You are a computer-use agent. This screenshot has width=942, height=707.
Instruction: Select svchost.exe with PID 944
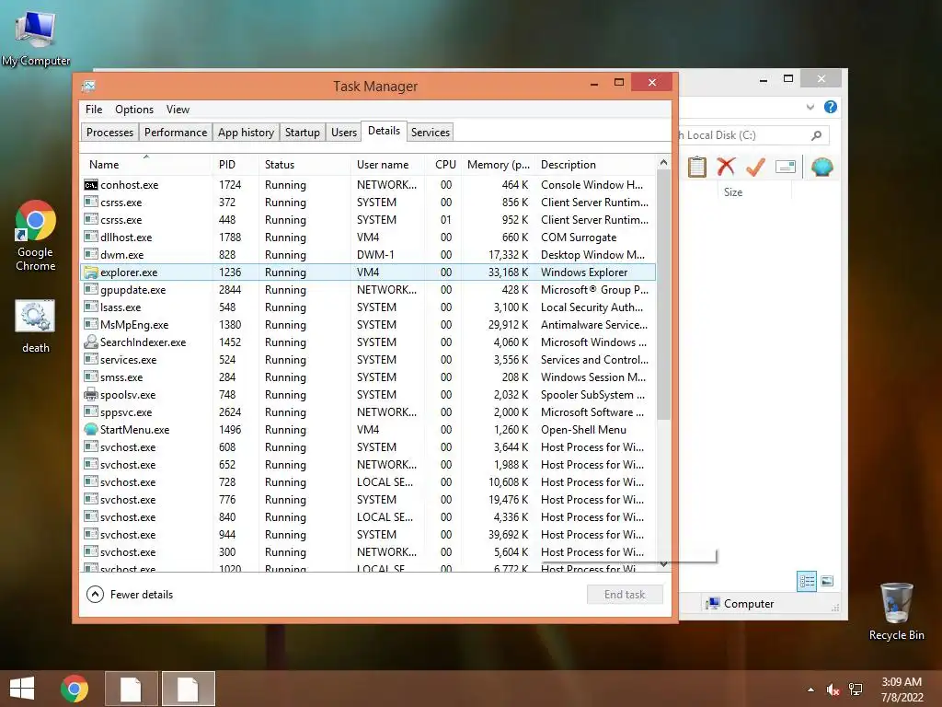coord(368,535)
